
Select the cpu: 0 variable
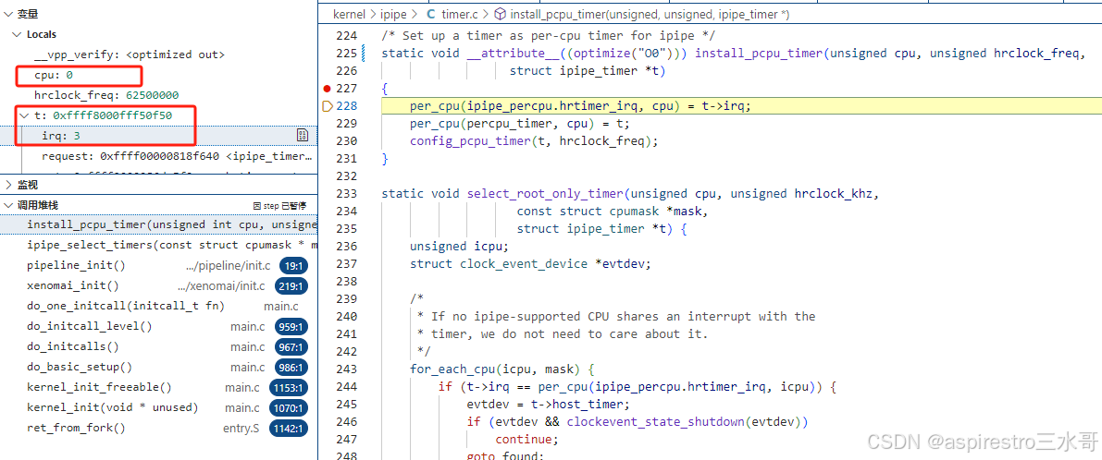pyautogui.click(x=159, y=74)
